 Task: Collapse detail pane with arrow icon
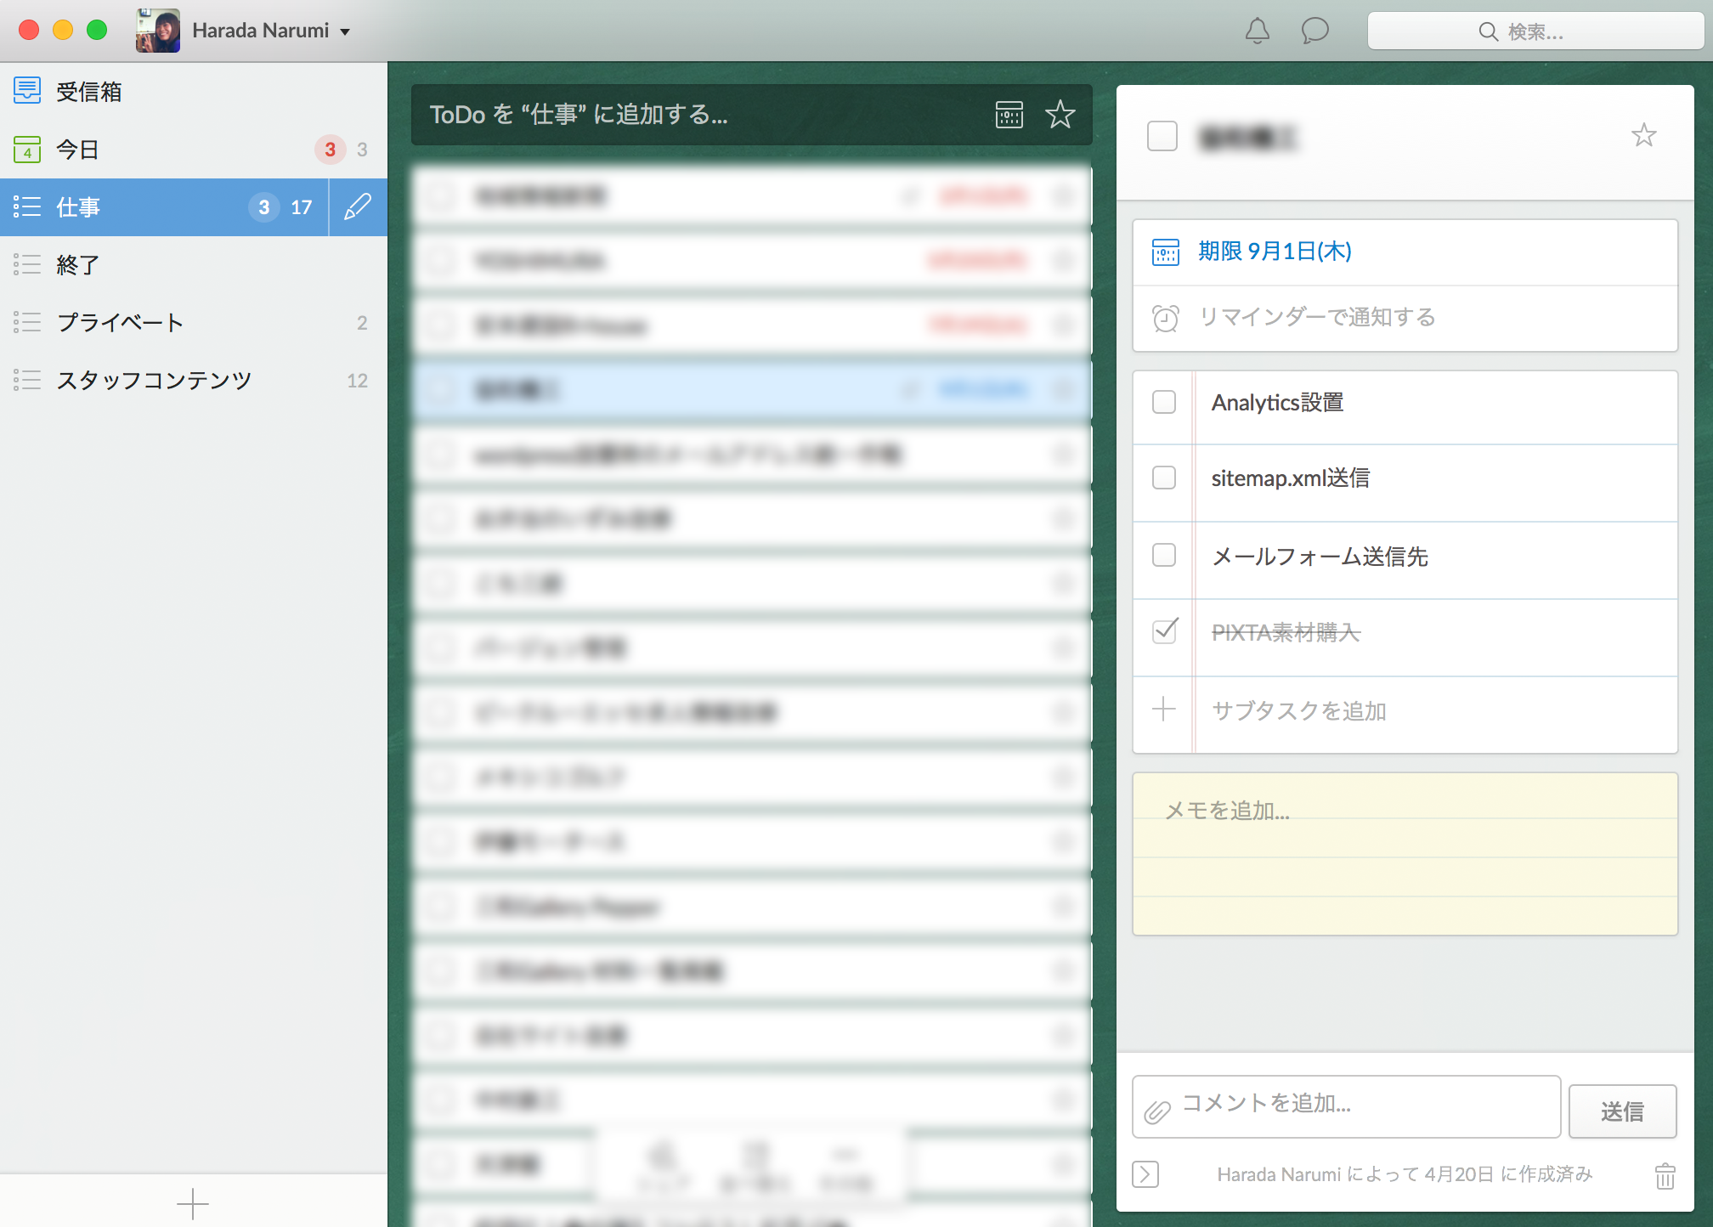pos(1145,1174)
